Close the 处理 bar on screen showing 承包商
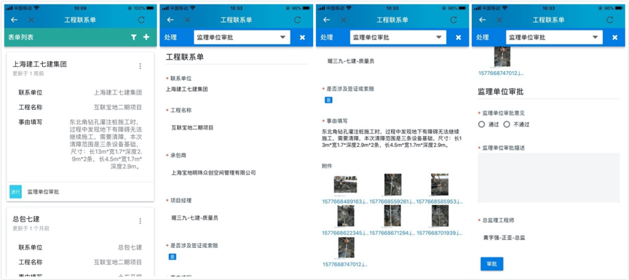The height and width of the screenshot is (280, 629). (302, 37)
